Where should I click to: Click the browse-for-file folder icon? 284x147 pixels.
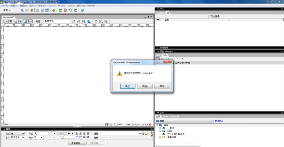point(146,134)
